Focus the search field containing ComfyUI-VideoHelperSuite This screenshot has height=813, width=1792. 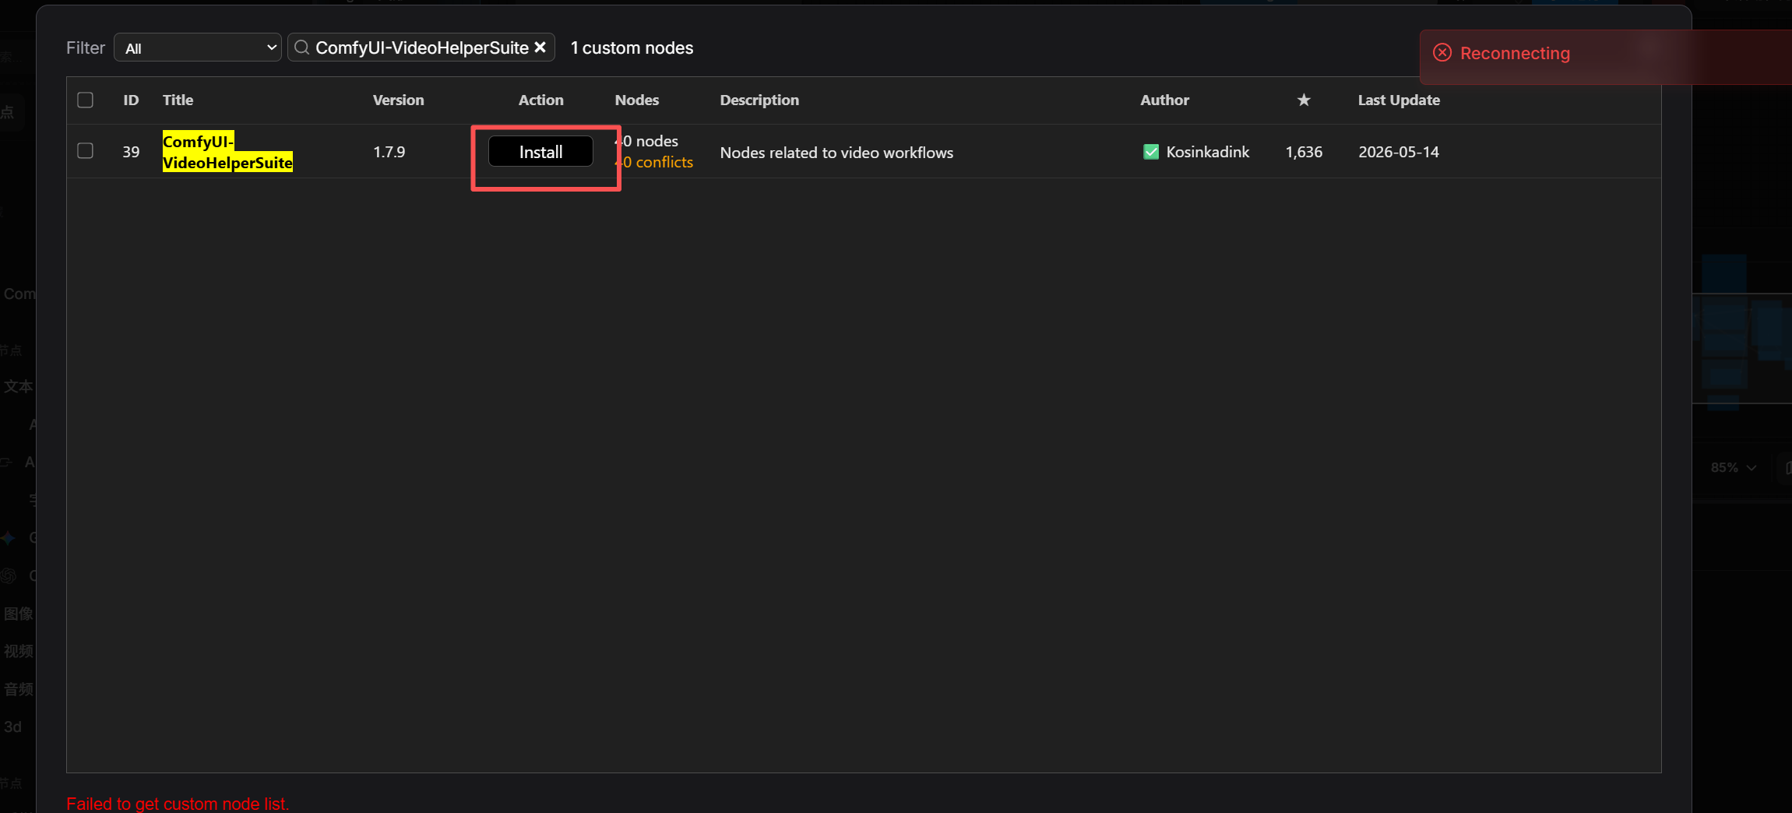(x=421, y=48)
